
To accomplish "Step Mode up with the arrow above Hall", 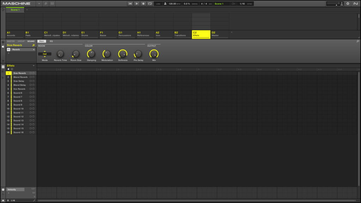I will (45, 51).
